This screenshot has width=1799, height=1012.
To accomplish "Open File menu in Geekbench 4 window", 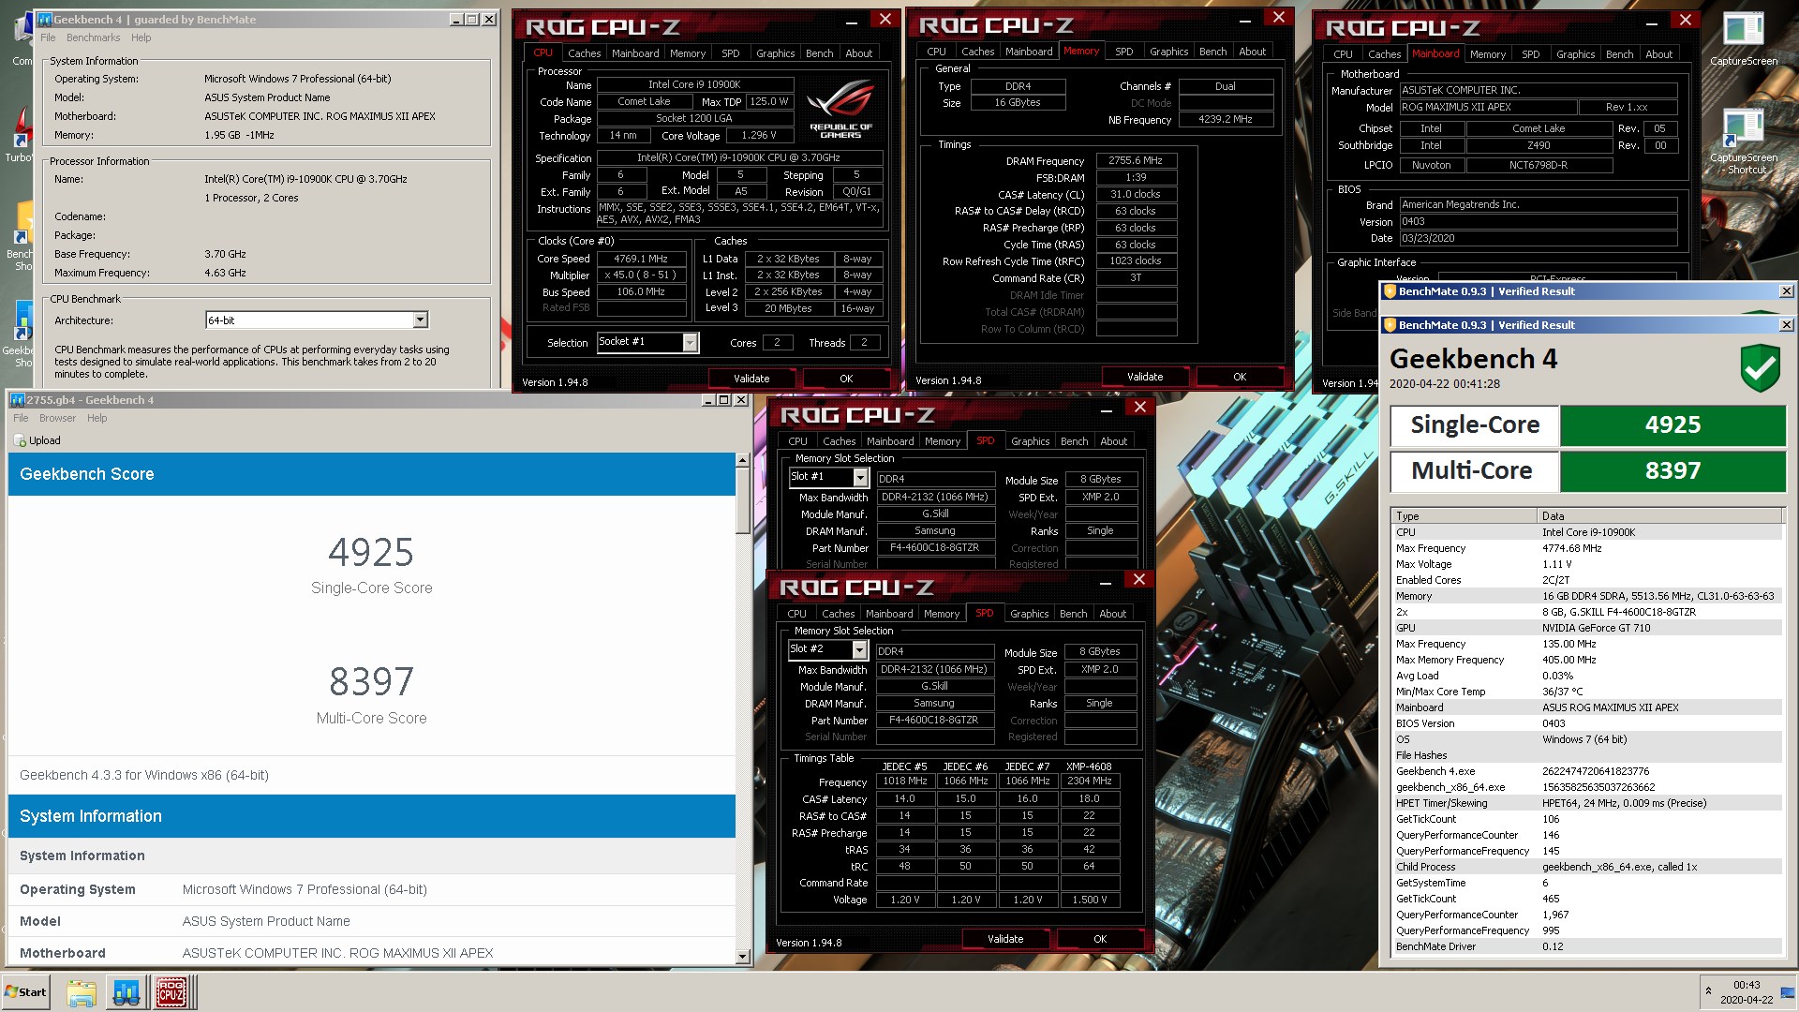I will [x=48, y=37].
